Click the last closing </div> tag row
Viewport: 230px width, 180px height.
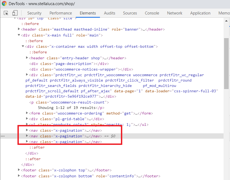28,165
